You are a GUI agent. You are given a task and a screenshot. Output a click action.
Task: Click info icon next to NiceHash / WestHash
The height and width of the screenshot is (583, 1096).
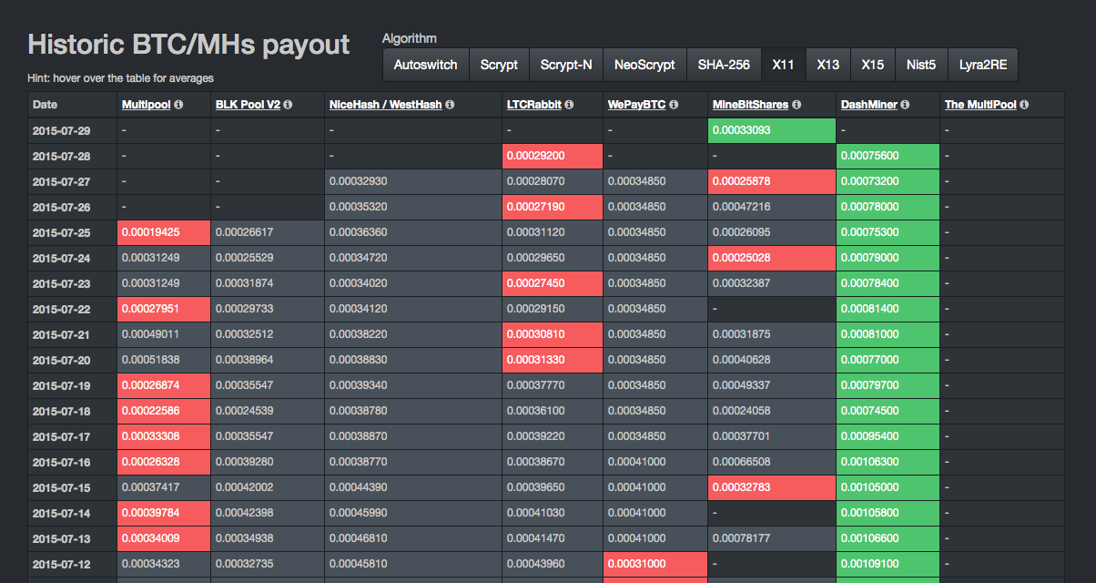point(451,105)
